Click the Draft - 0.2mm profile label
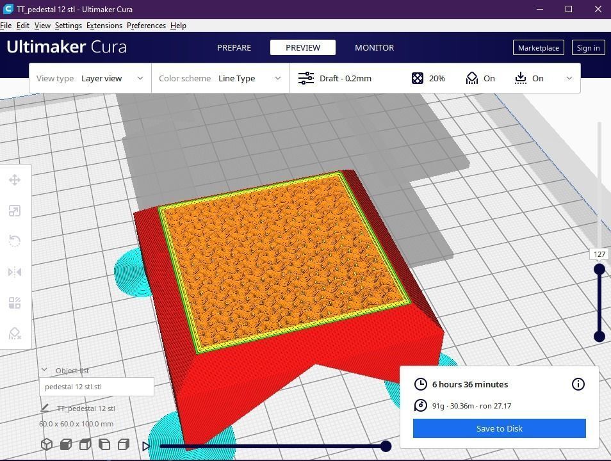This screenshot has height=461, width=611. pos(345,78)
